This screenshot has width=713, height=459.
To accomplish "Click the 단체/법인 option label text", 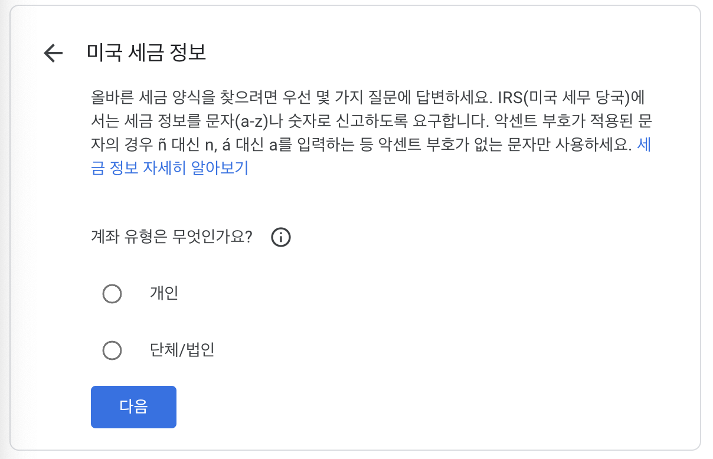I will [x=181, y=350].
